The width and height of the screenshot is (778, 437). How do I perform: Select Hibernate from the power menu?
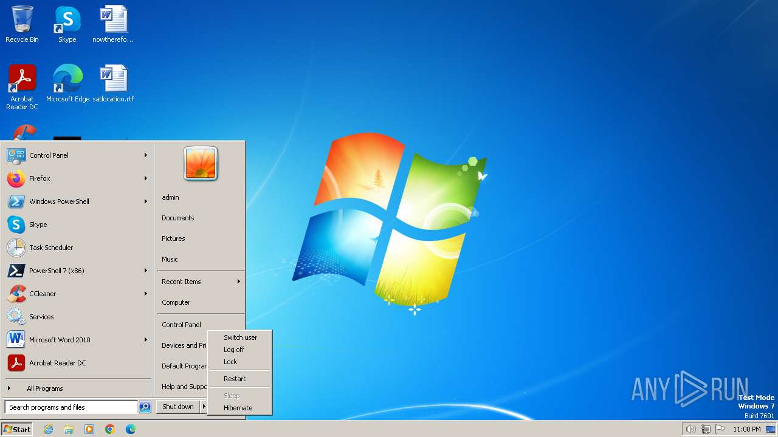tap(240, 408)
